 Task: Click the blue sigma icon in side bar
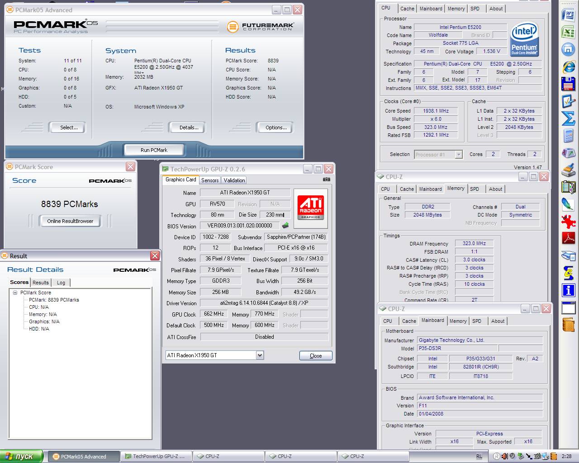click(568, 118)
